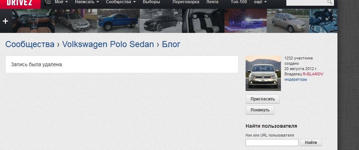Viewport: 359px width, 150px height.
Task: Click the DRIVE2 logo
Action: click(20, 3)
